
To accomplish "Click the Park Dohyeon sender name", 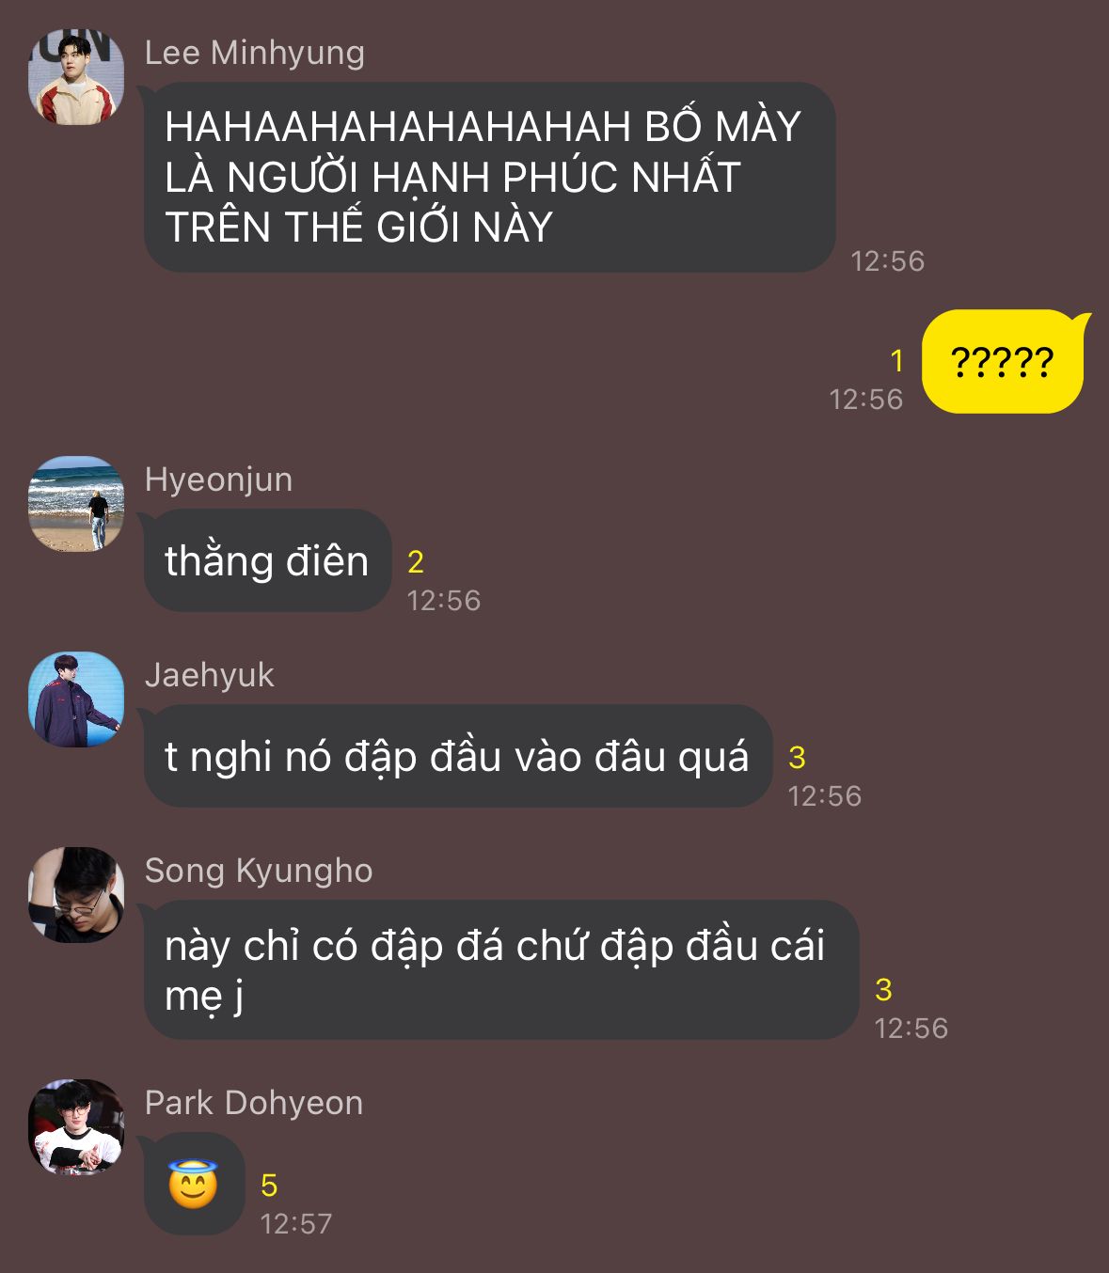I will click(254, 1103).
